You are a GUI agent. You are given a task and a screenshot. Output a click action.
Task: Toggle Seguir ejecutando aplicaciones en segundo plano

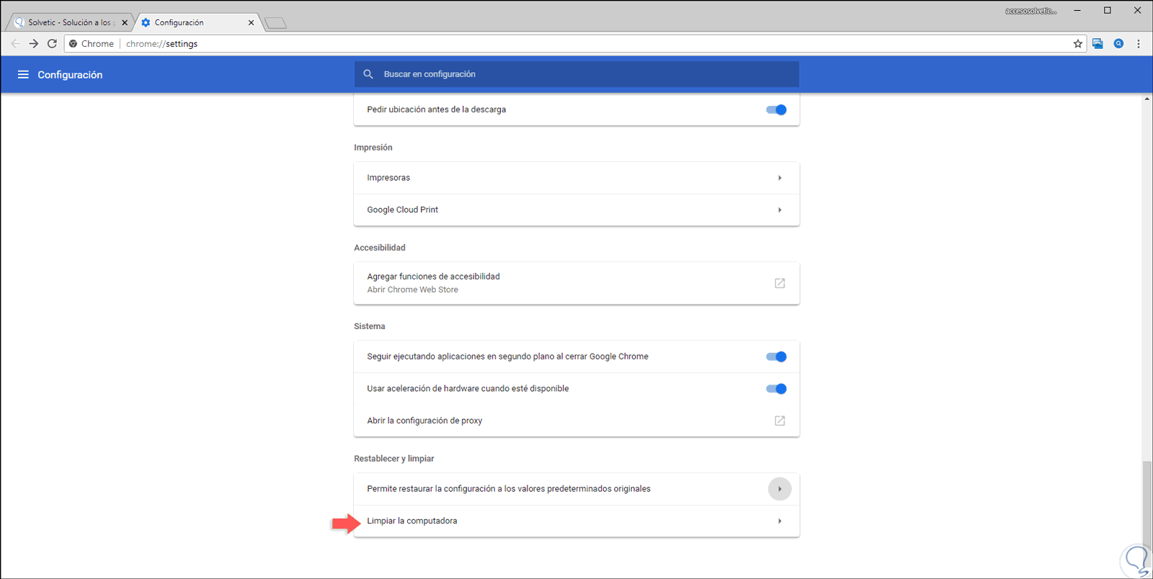click(776, 356)
